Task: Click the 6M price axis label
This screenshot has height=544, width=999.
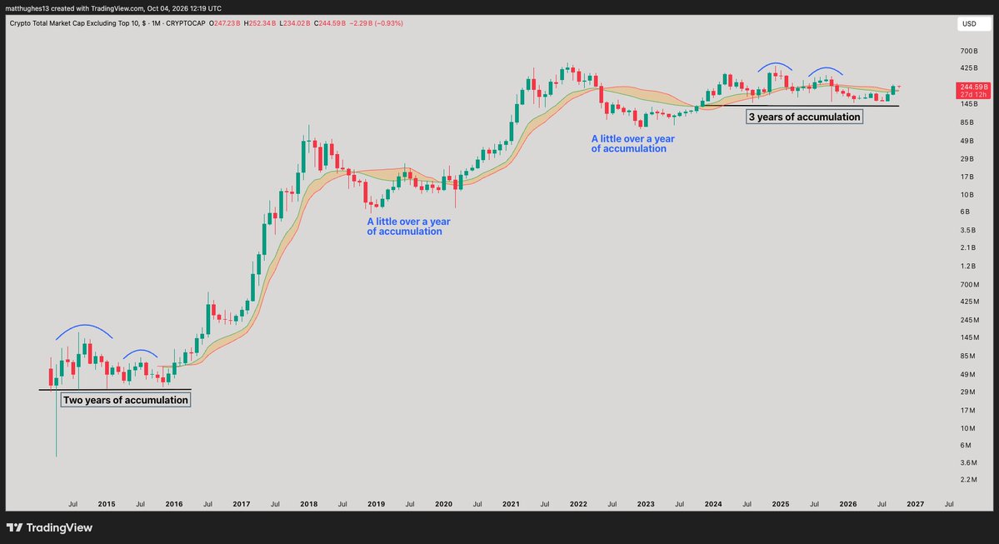Action: click(965, 445)
